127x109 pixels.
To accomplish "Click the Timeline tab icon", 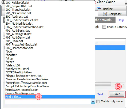I will point(99,9).
